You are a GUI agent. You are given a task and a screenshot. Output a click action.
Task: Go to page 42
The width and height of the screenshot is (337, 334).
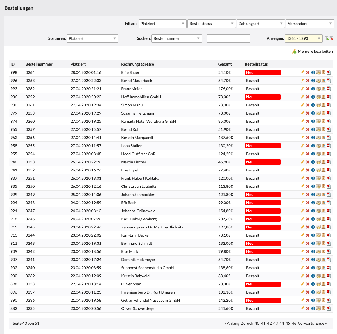pyautogui.click(x=269, y=323)
